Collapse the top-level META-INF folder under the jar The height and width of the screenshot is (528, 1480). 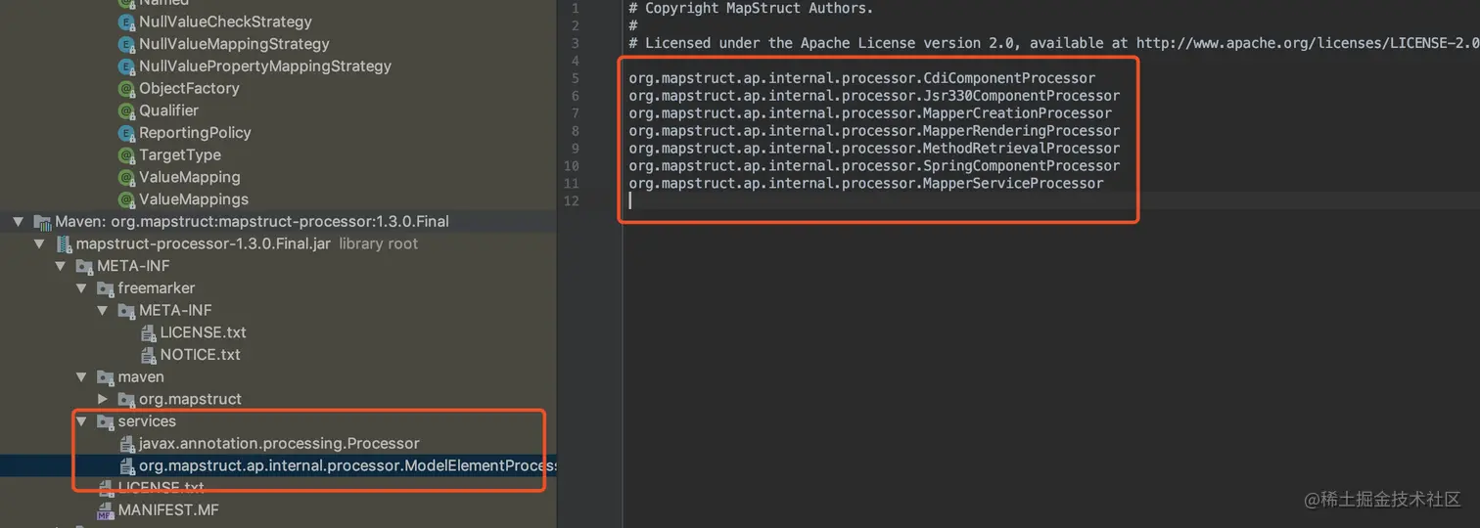click(x=61, y=266)
